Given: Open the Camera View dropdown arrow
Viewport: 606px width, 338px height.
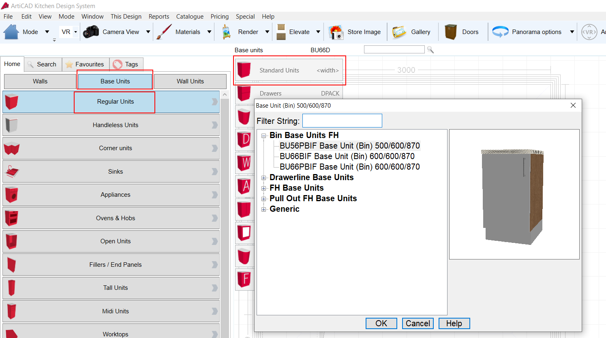Looking at the screenshot, I should click(148, 32).
